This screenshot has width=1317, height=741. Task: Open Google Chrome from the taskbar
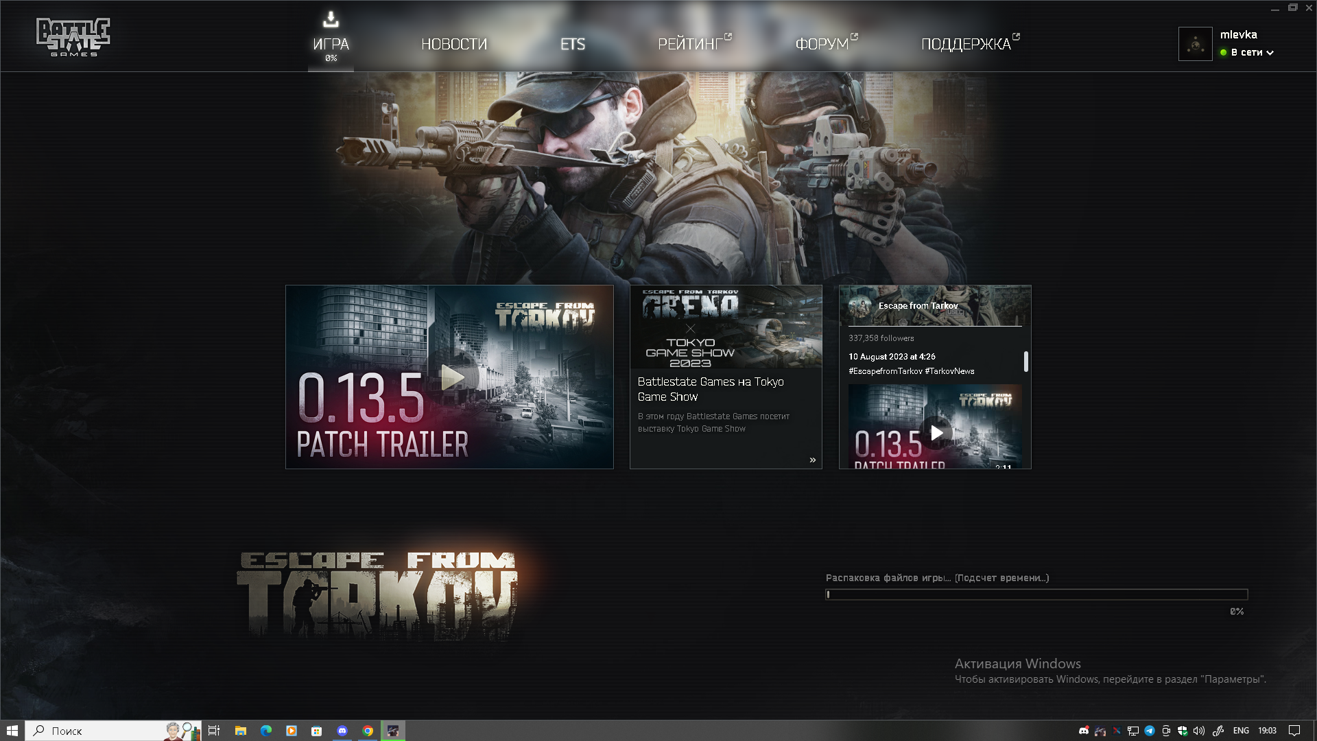point(368,731)
